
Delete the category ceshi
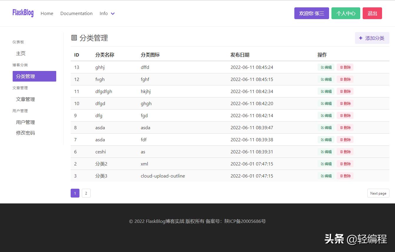click(345, 152)
